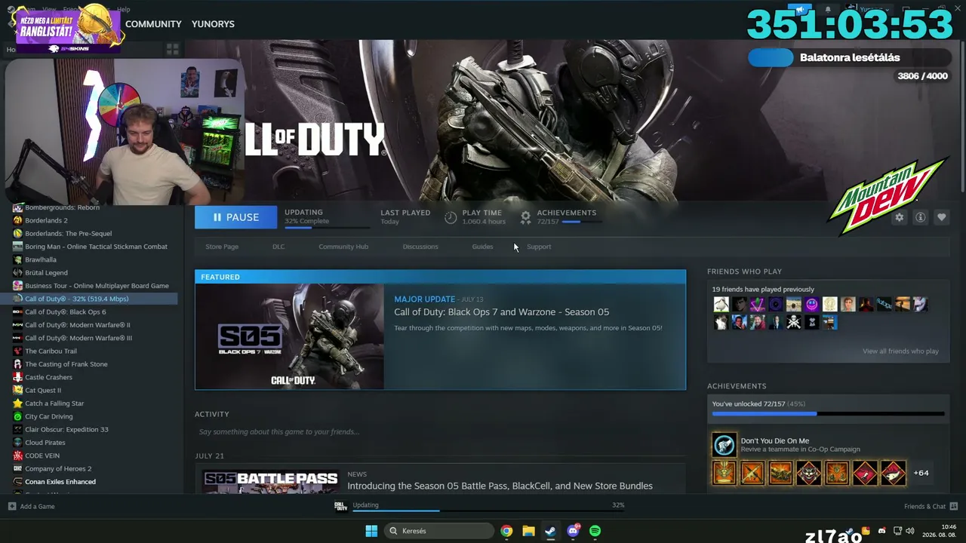Click the 32% Complete updating progress bar

pyautogui.click(x=327, y=227)
